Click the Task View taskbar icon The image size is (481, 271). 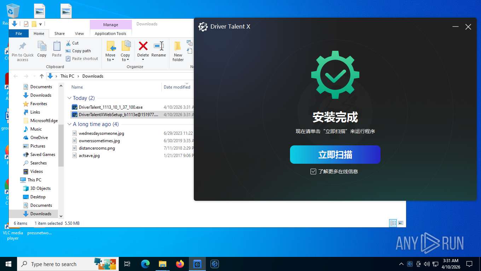tap(127, 264)
